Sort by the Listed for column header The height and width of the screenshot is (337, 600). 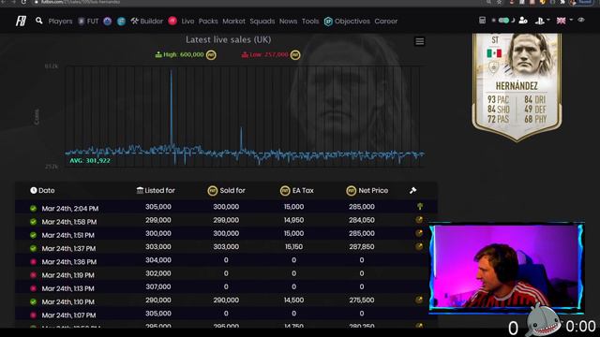[x=156, y=190]
